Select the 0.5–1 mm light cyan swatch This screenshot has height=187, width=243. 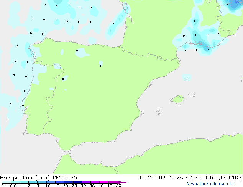(x=15, y=182)
